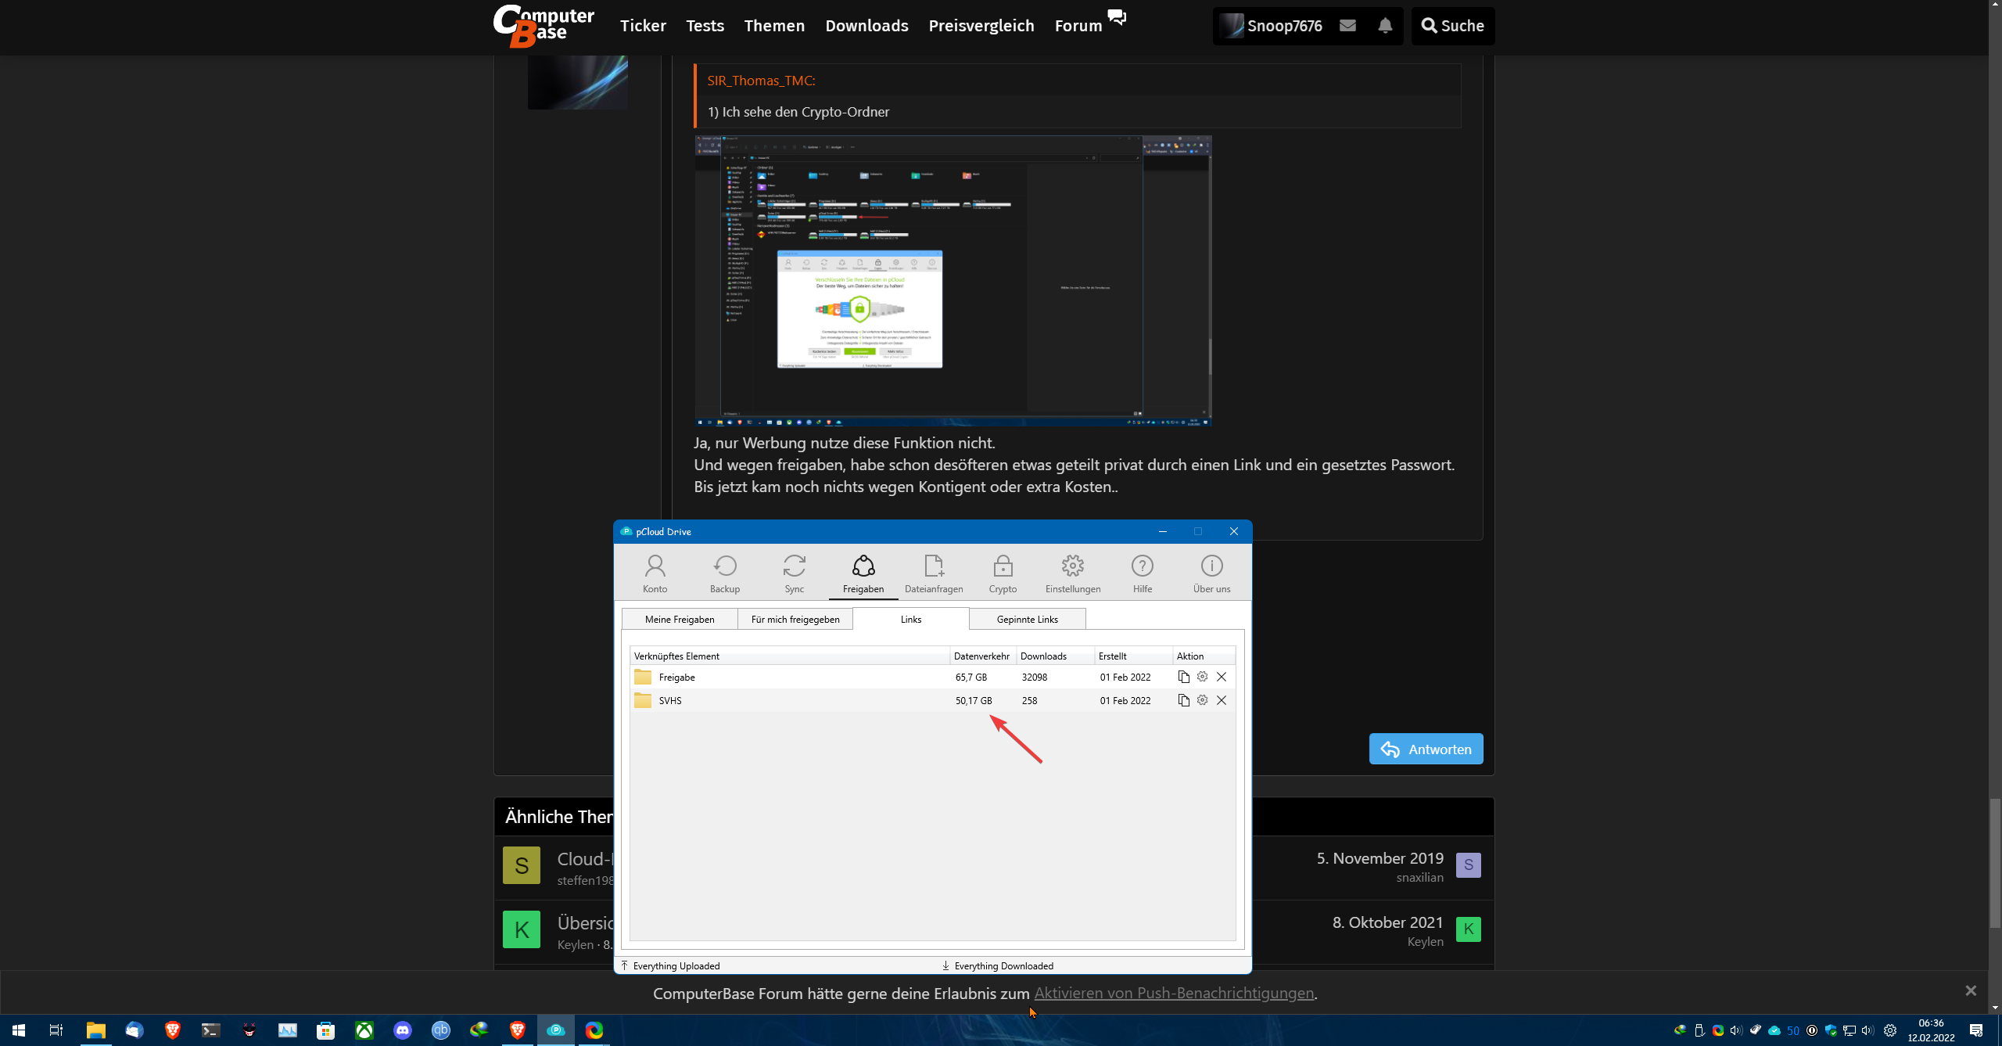Open the Crypto lock section
2002x1046 pixels.
1003,573
